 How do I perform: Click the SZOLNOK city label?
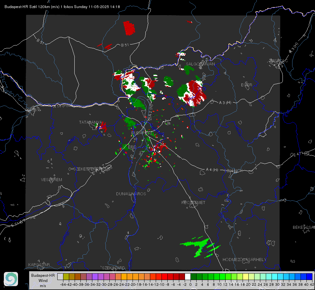coord(234,171)
